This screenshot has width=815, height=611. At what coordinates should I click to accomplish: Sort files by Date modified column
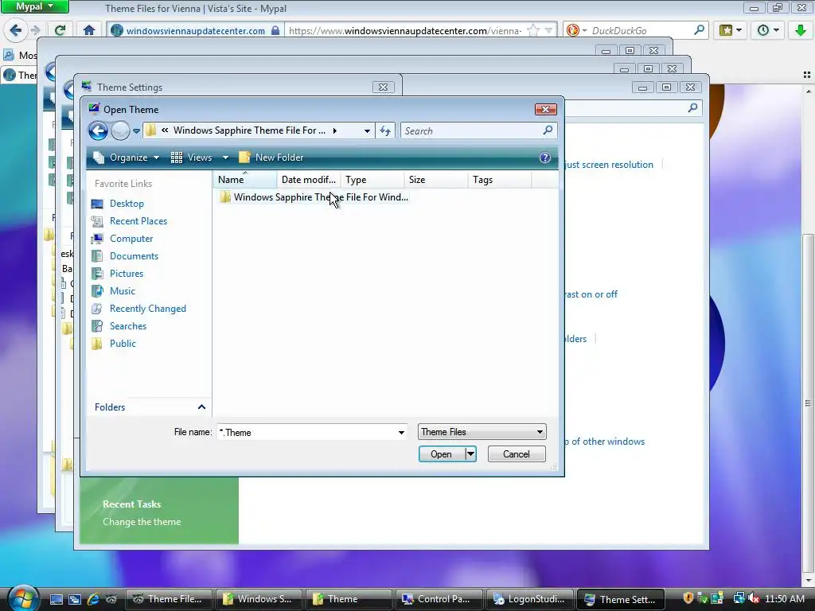pyautogui.click(x=308, y=180)
